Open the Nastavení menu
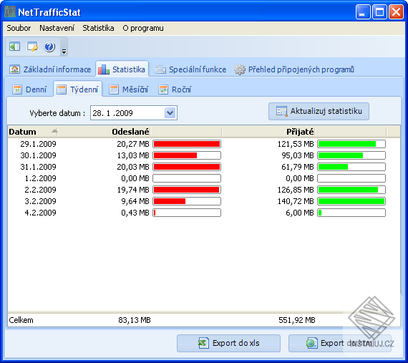Viewport: 408px width, 363px height. pyautogui.click(x=57, y=28)
